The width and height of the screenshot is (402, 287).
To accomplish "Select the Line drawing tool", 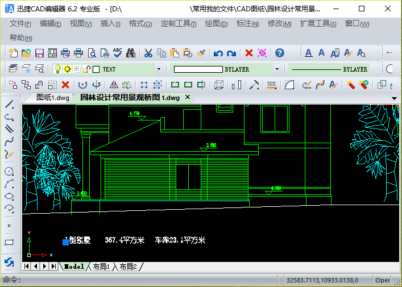I will pos(9,105).
